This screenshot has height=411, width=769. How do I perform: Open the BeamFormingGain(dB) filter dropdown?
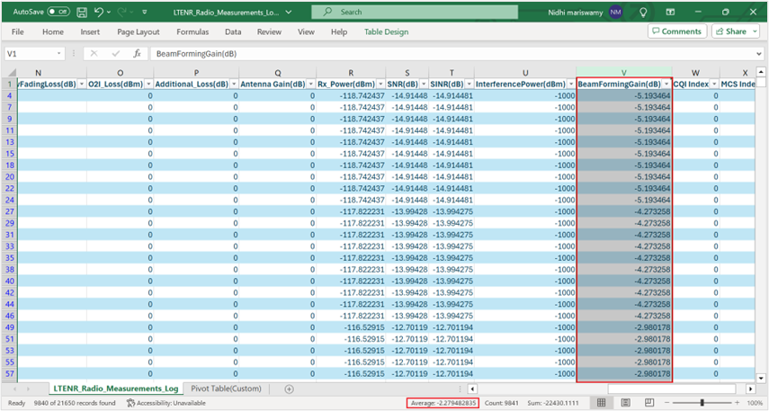pos(666,84)
